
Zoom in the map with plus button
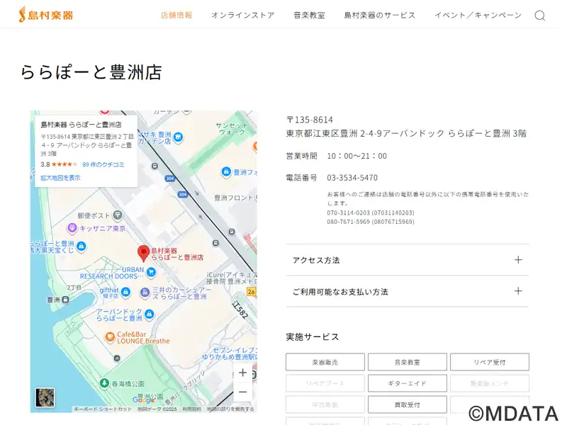[242, 373]
